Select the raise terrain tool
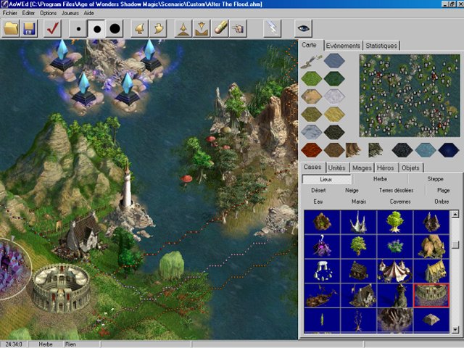Image resolution: width=464 pixels, height=348 pixels. (183, 29)
